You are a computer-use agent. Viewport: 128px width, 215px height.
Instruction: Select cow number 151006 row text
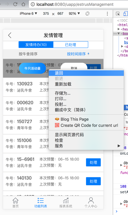24,140
